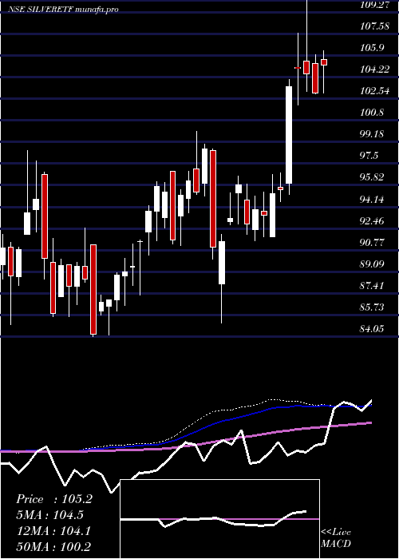Click the 102.54 price axis label
The image size is (399, 559).
coord(376,91)
